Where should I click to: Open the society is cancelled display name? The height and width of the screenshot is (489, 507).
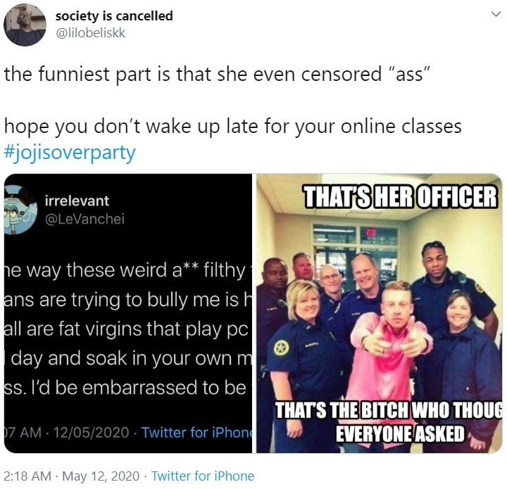tap(114, 15)
